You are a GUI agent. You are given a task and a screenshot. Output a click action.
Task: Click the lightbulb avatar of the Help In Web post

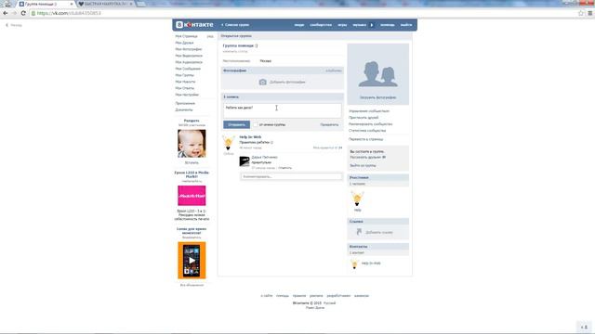click(x=229, y=143)
